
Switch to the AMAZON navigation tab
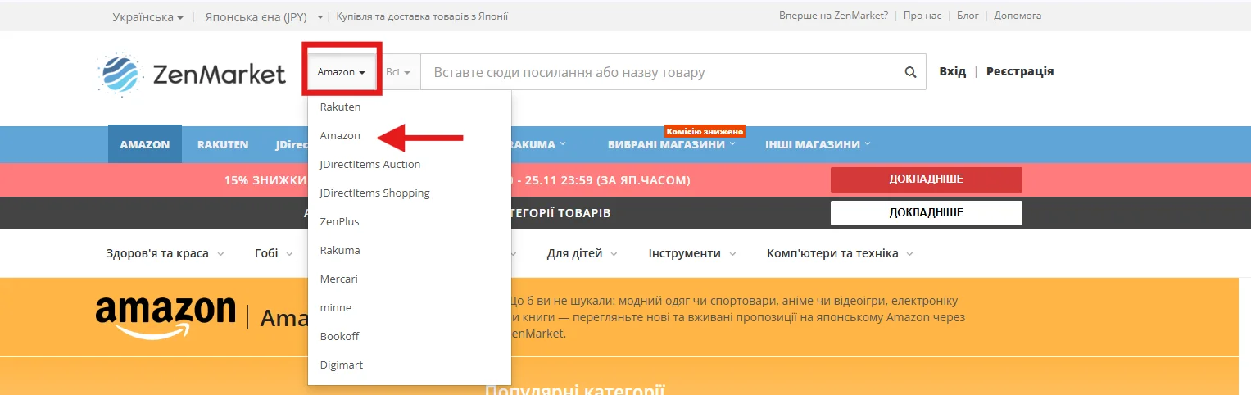point(145,144)
